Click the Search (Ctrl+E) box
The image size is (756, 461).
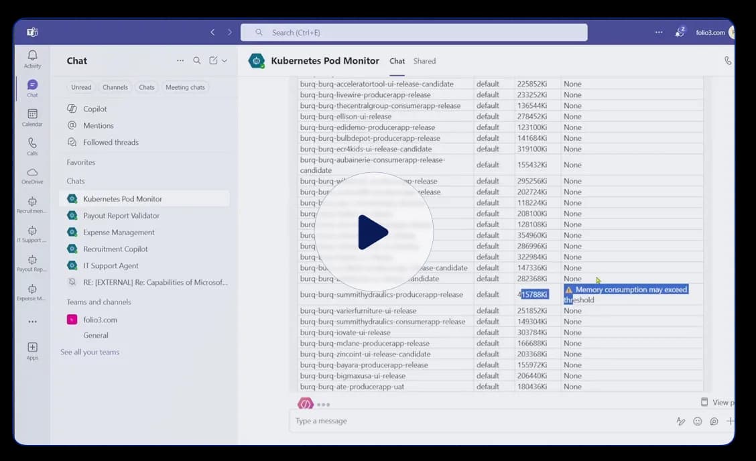click(414, 32)
